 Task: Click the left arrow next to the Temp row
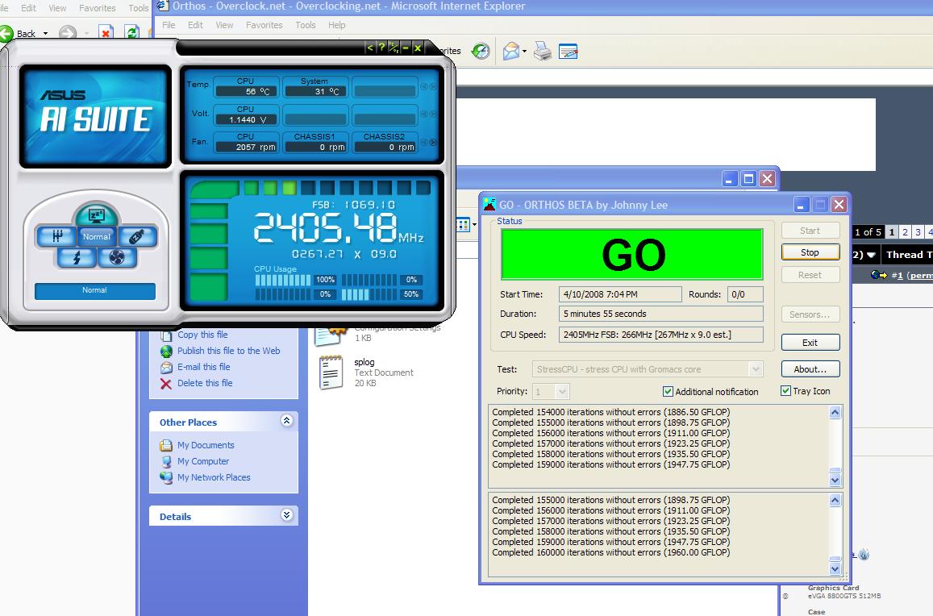pyautogui.click(x=424, y=86)
